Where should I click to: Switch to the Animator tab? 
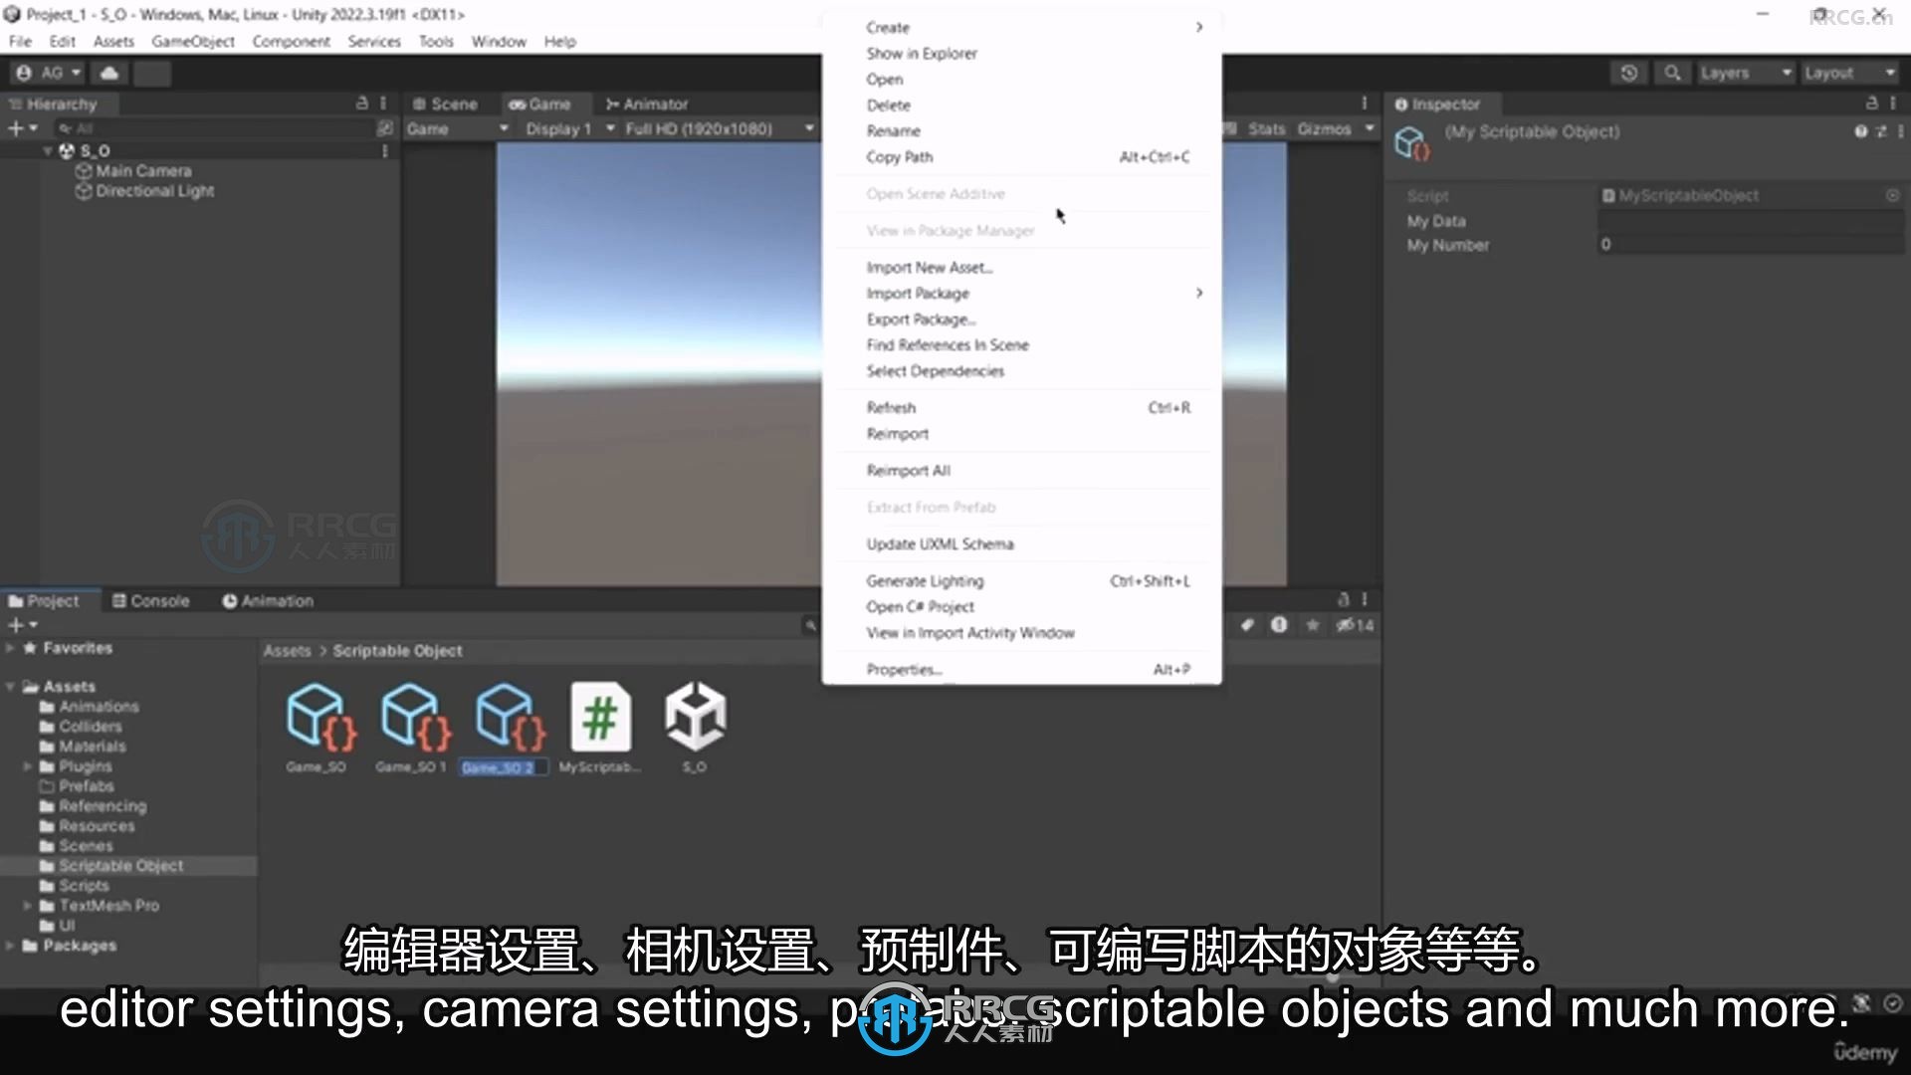point(647,104)
